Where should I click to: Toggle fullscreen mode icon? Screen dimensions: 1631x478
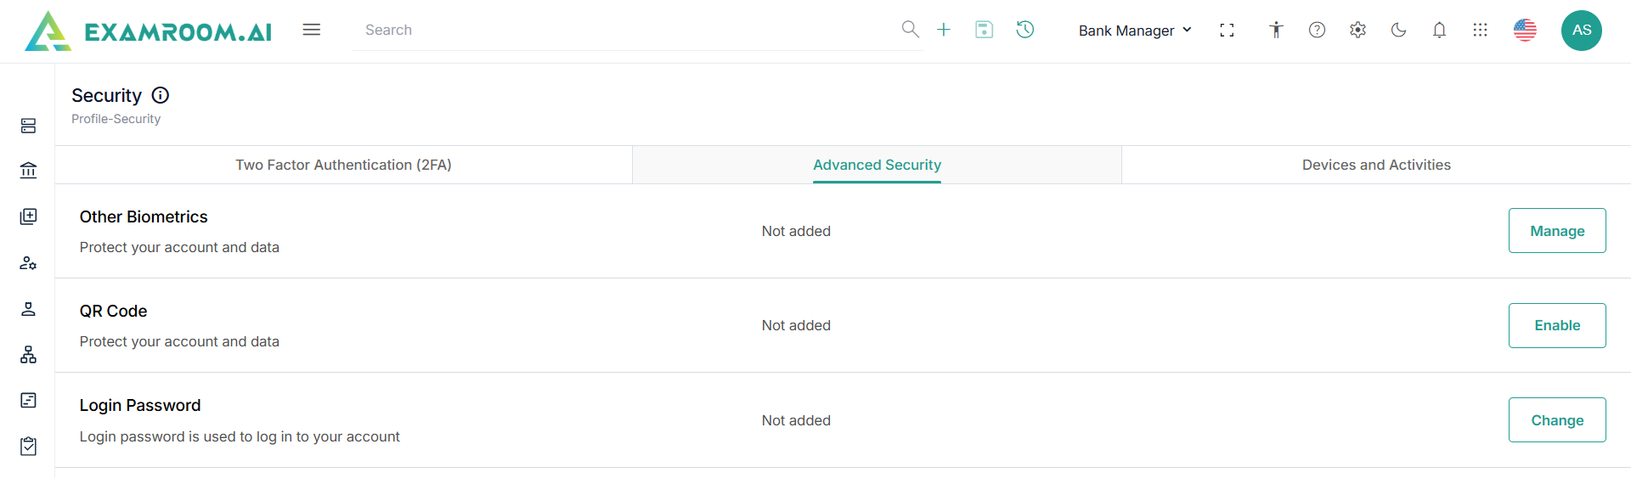click(x=1227, y=31)
